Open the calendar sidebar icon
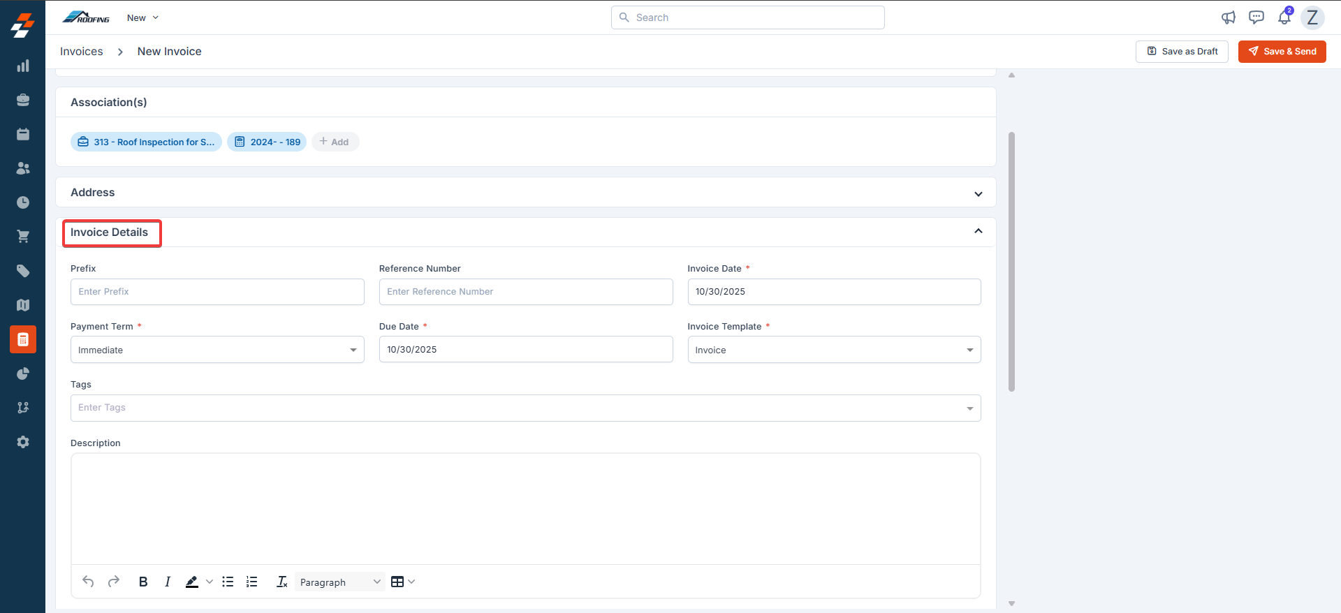 [x=23, y=134]
